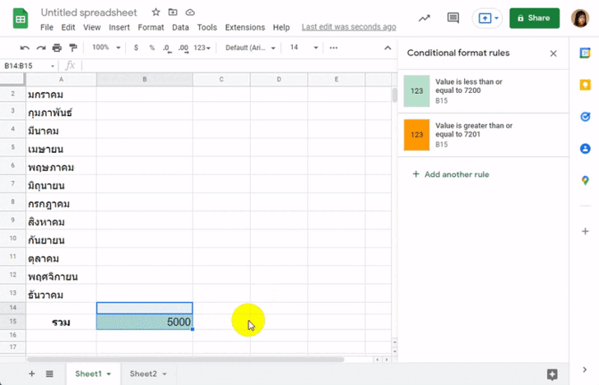The width and height of the screenshot is (599, 385).
Task: Click the present to meeting button
Action: click(485, 18)
